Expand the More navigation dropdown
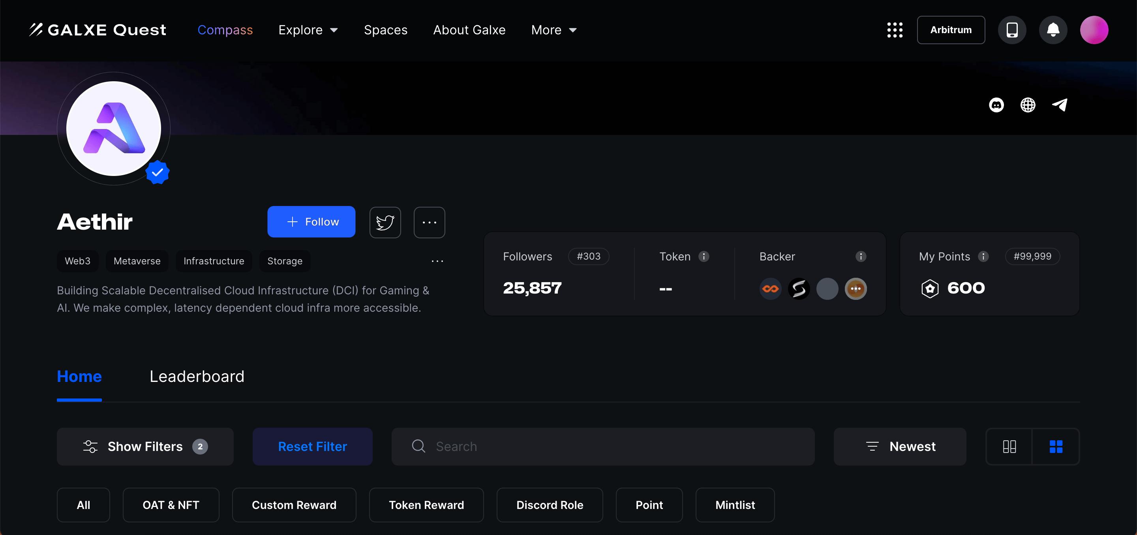 coord(554,30)
